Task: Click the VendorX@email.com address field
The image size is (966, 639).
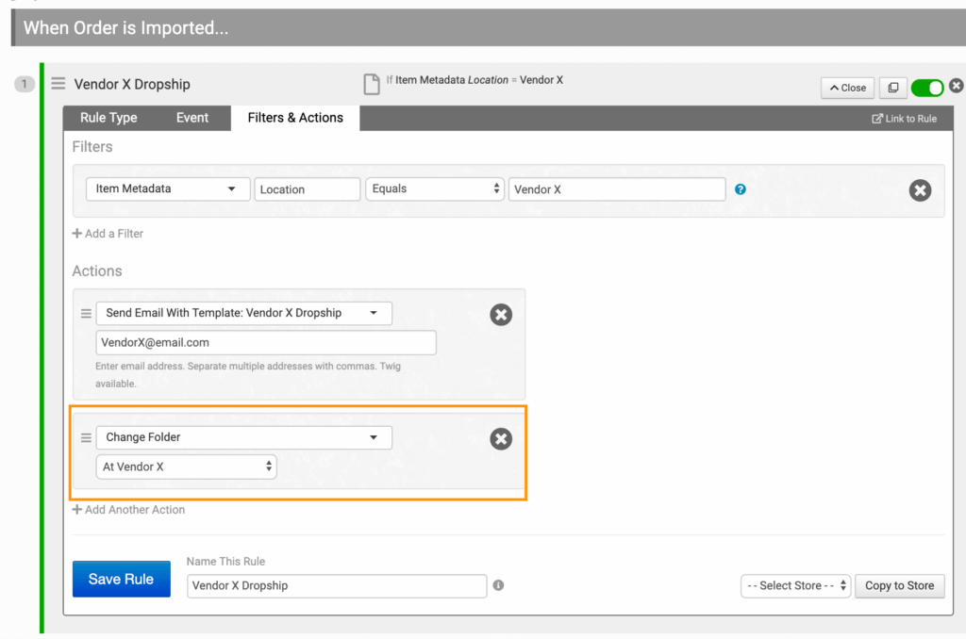Action: (x=265, y=342)
